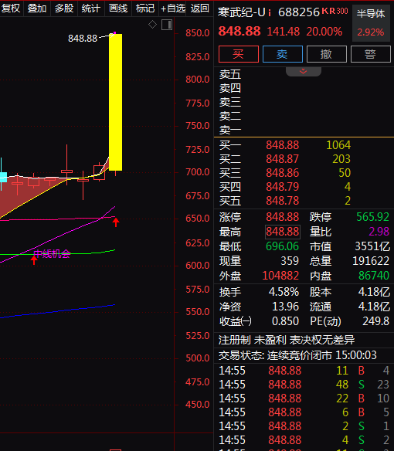Open the 多股 view

coord(64,8)
